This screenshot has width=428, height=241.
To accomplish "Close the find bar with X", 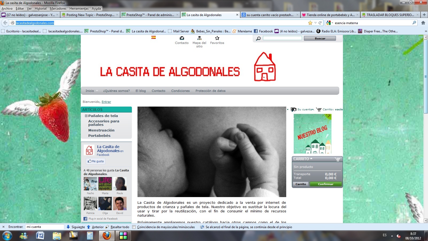I will (3, 227).
